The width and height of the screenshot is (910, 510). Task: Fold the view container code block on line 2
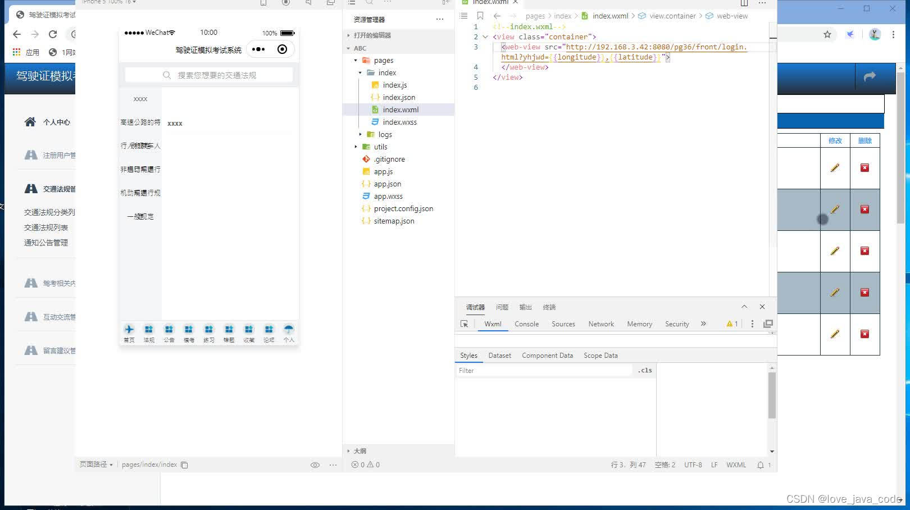click(x=485, y=37)
